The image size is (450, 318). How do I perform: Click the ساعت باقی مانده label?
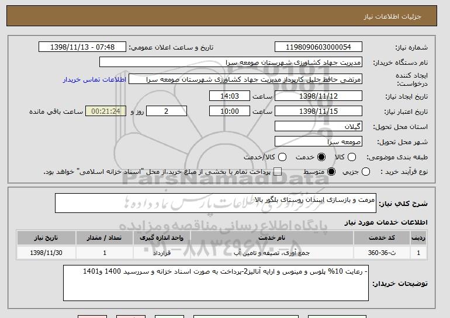[x=56, y=111]
